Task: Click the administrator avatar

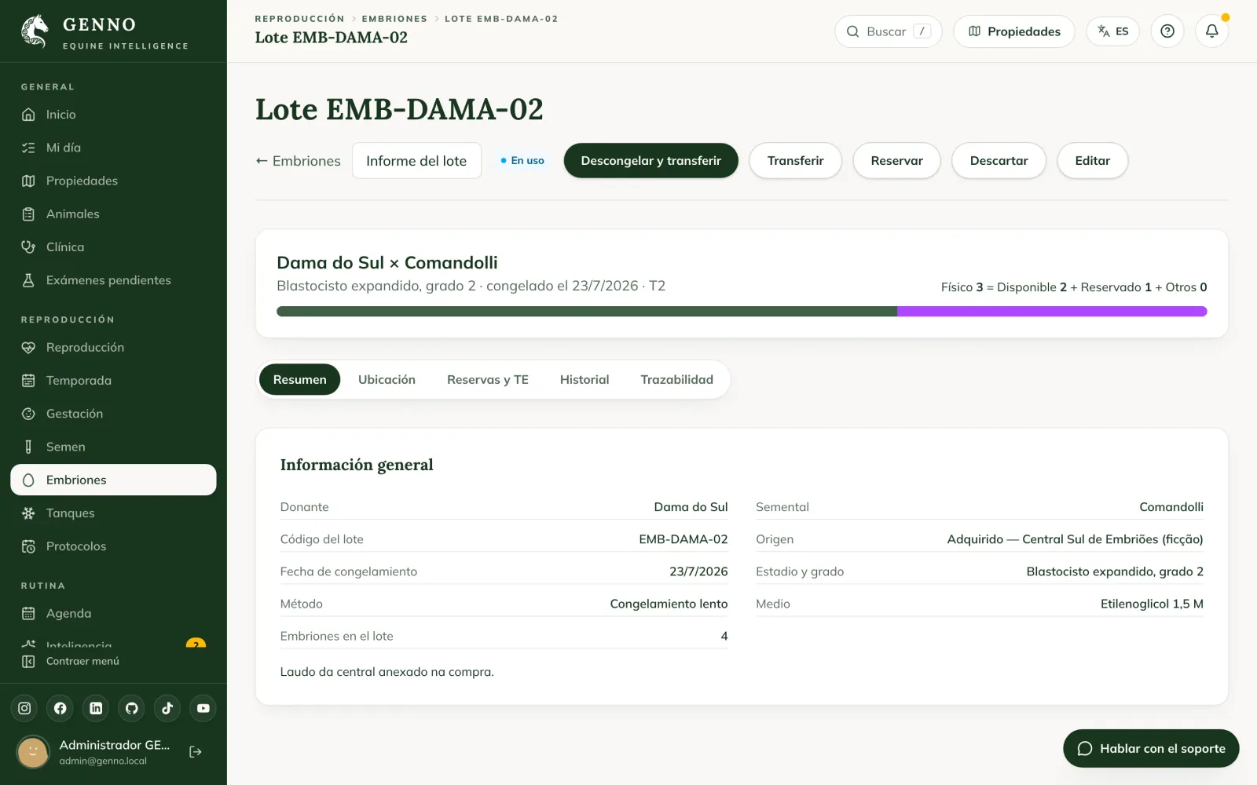Action: [x=33, y=752]
